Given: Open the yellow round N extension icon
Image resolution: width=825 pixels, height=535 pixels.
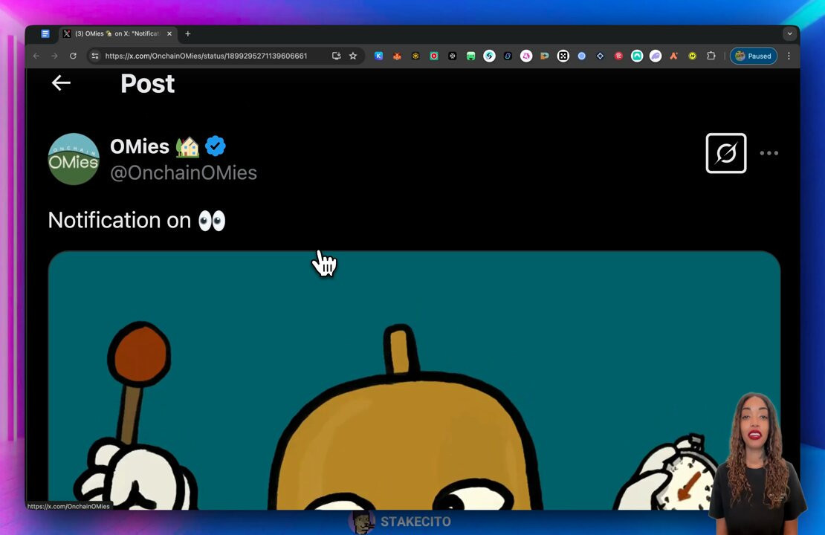Looking at the screenshot, I should click(693, 56).
